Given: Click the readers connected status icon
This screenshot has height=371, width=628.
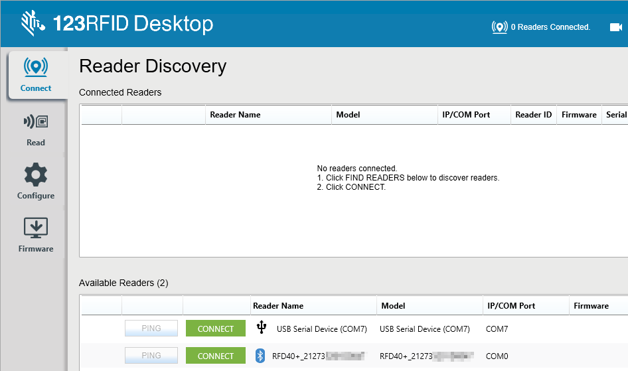Looking at the screenshot, I should [499, 27].
